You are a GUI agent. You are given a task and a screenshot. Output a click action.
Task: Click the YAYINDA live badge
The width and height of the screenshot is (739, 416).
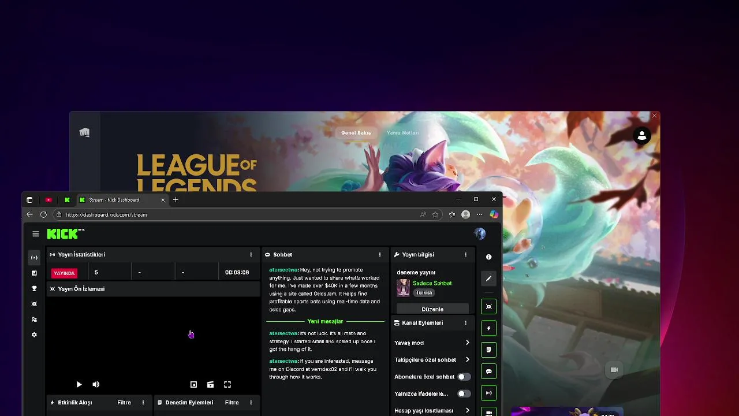pyautogui.click(x=64, y=273)
